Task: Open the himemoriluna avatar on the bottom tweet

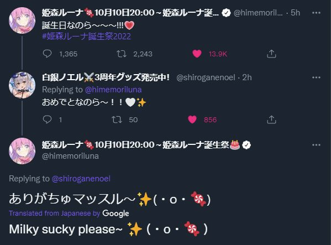Action: 22,151
